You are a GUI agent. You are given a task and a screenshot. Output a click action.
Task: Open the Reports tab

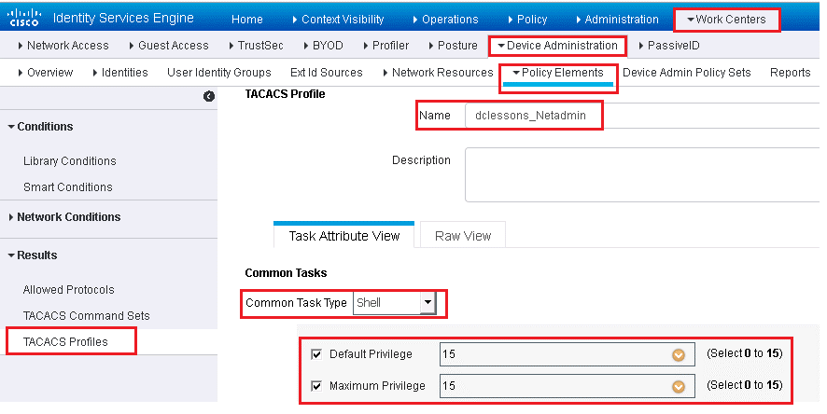pyautogui.click(x=790, y=73)
